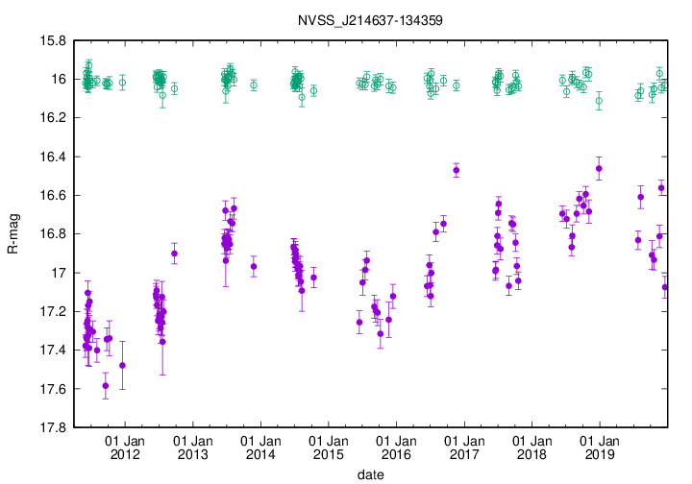Click the purple point at 16.46 on Jan 2019
692x484 pixels.
(599, 168)
